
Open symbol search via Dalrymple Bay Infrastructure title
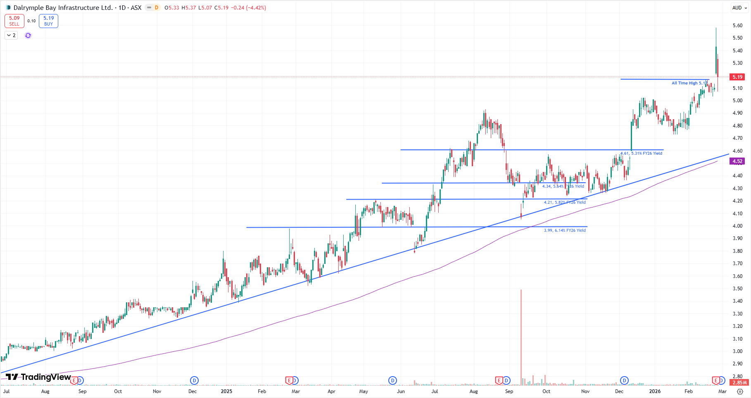[63, 7]
